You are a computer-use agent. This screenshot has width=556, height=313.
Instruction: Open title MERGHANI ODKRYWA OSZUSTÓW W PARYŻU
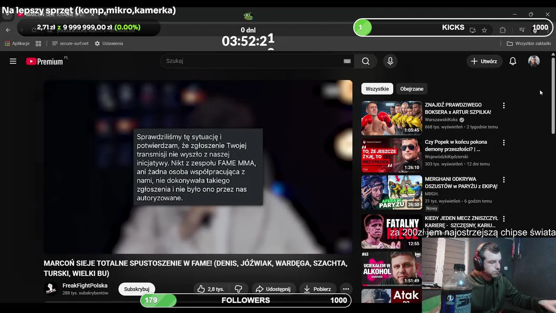tap(461, 183)
